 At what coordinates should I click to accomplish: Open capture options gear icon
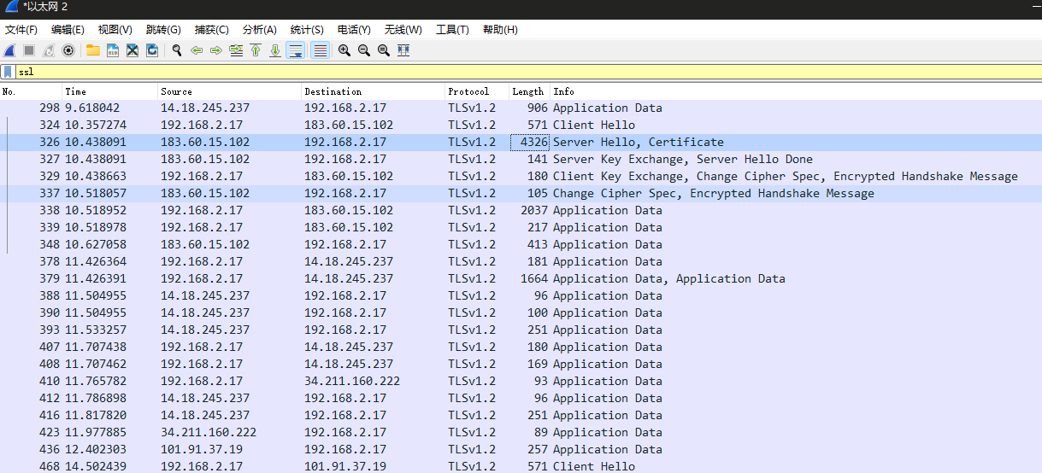68,50
